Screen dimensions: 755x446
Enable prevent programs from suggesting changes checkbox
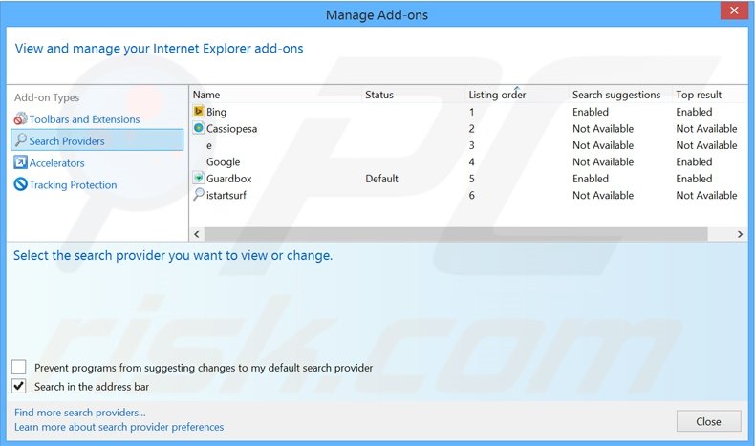[x=19, y=368]
